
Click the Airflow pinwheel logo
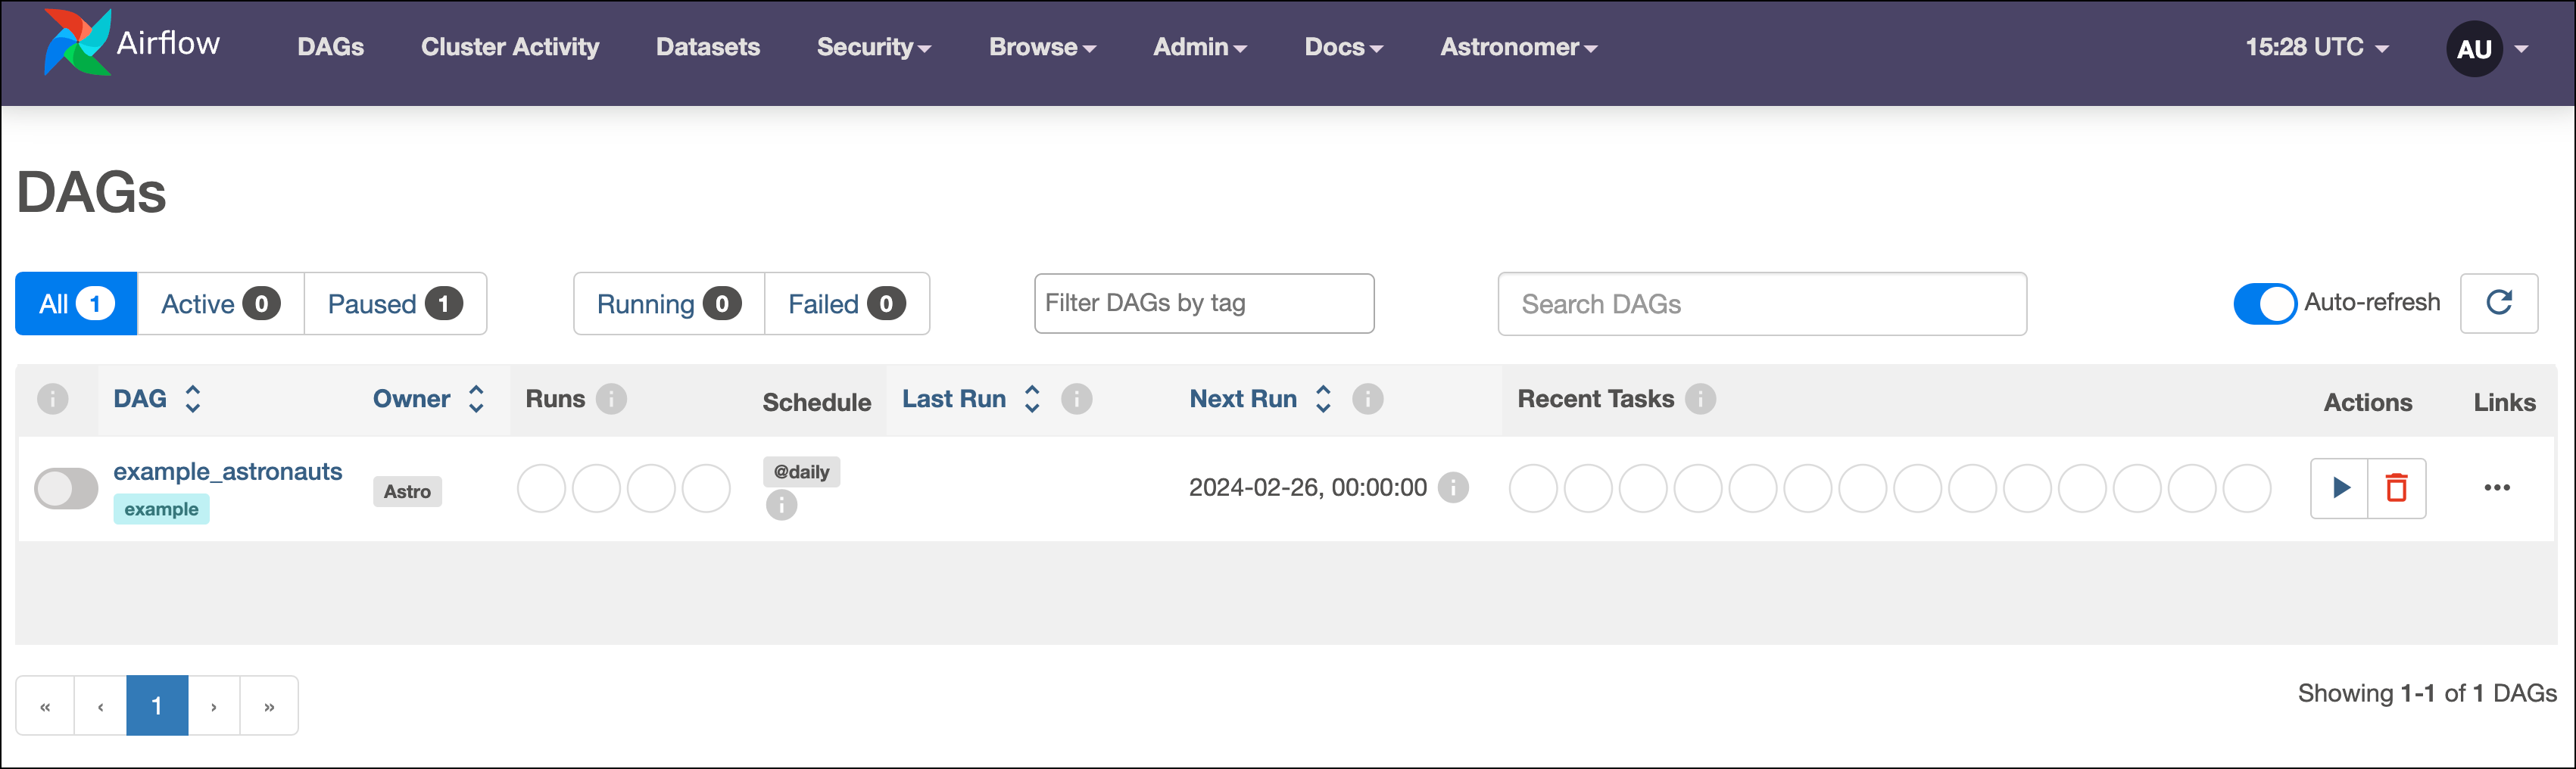[x=76, y=42]
